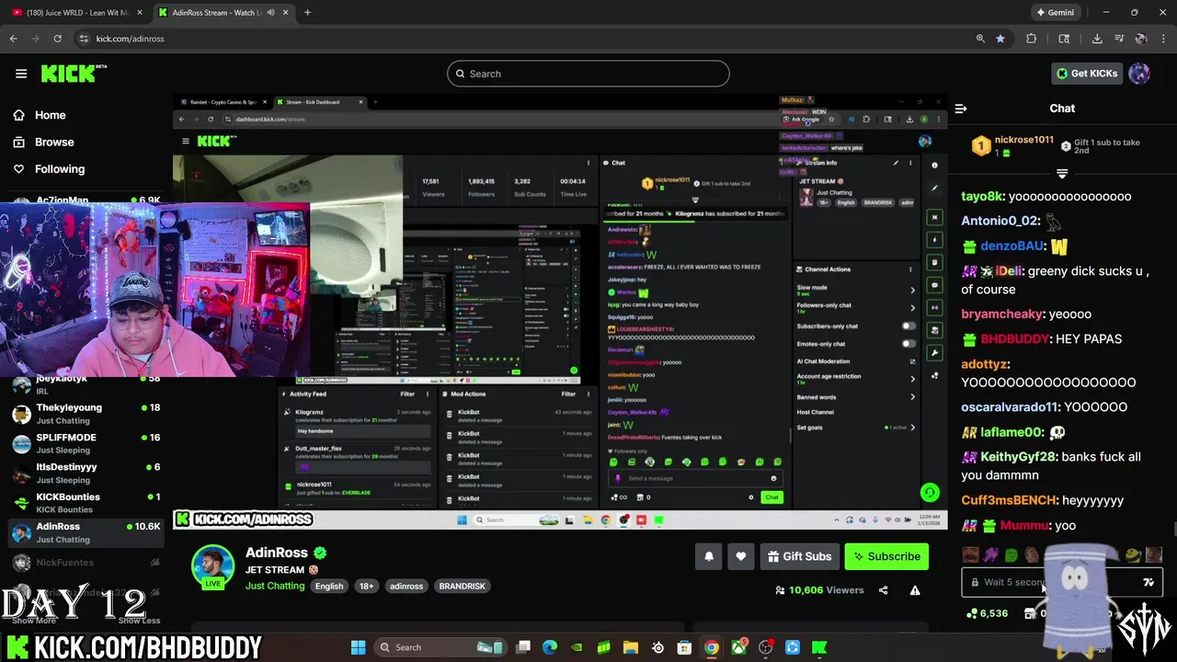Collapse the Chat panel arrow icon
The height and width of the screenshot is (662, 1177).
961,108
